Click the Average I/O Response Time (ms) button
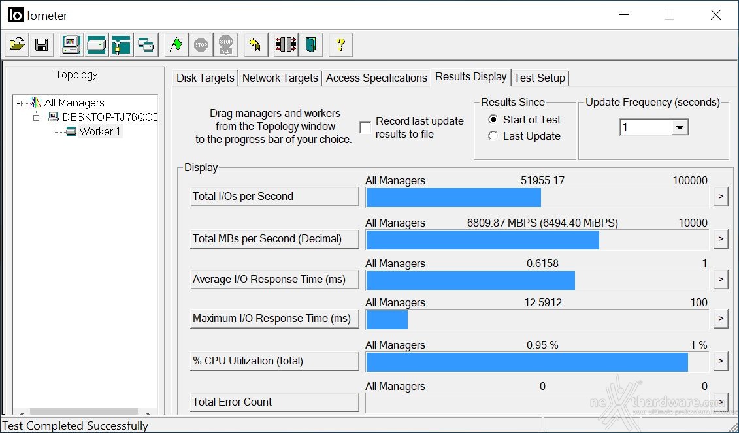739x433 pixels. click(274, 280)
